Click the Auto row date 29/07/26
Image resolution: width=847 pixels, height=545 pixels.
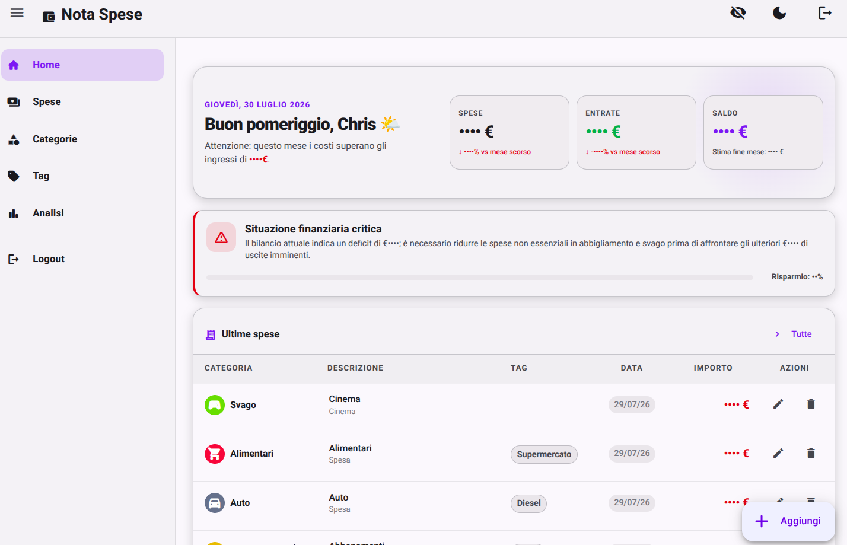(632, 503)
